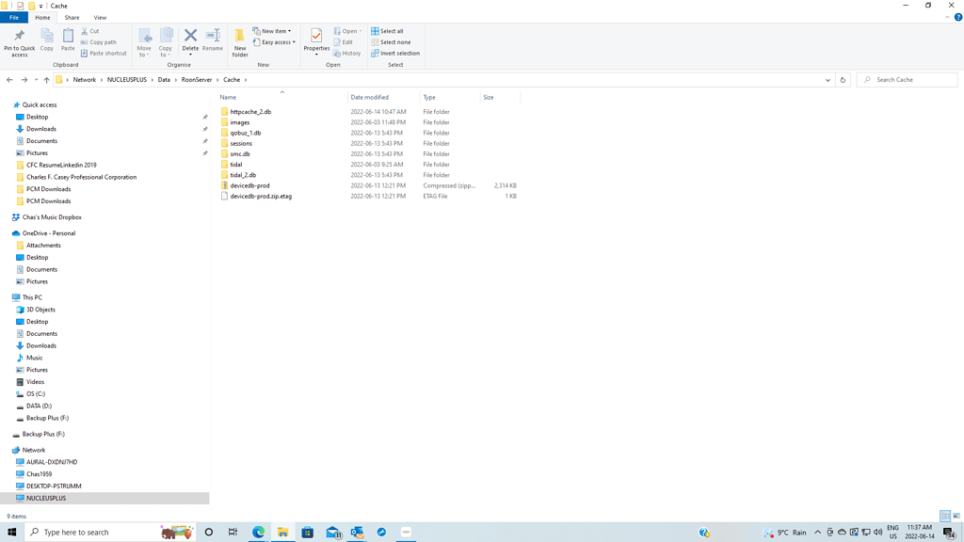Click the refresh button in address bar

[843, 80]
